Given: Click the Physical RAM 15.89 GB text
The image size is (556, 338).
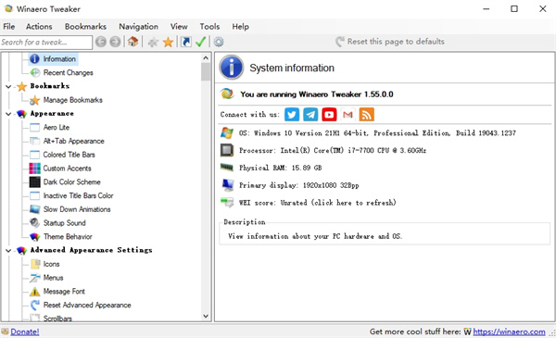Looking at the screenshot, I should pos(281,168).
